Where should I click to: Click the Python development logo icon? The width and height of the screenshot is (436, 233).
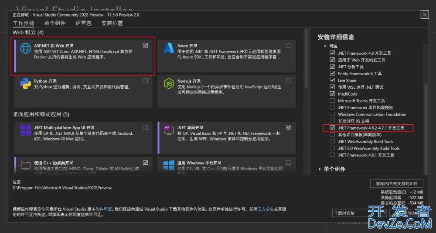26,84
